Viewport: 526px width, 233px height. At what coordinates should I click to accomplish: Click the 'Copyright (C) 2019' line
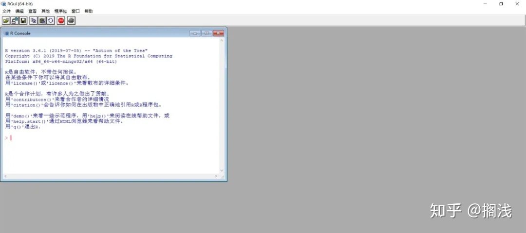point(89,56)
